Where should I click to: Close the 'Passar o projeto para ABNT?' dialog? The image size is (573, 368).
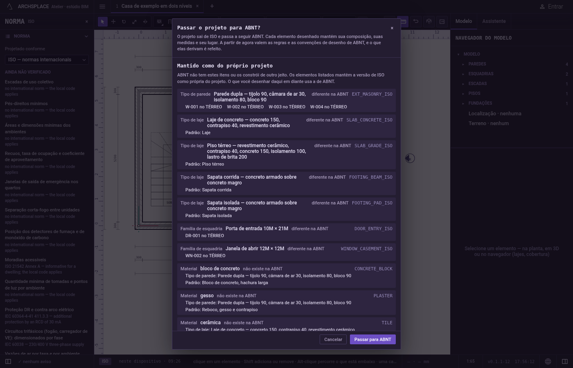click(392, 28)
